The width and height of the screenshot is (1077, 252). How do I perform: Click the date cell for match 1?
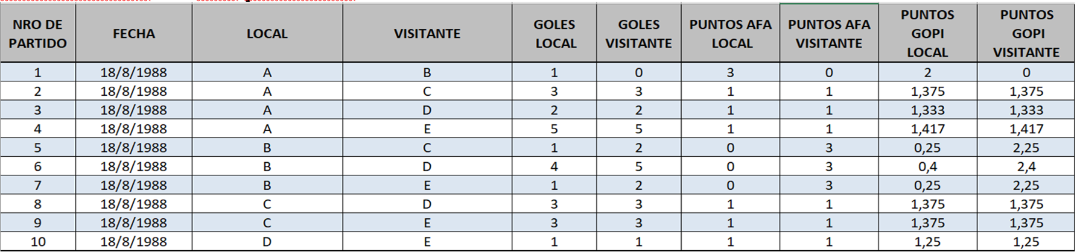134,72
